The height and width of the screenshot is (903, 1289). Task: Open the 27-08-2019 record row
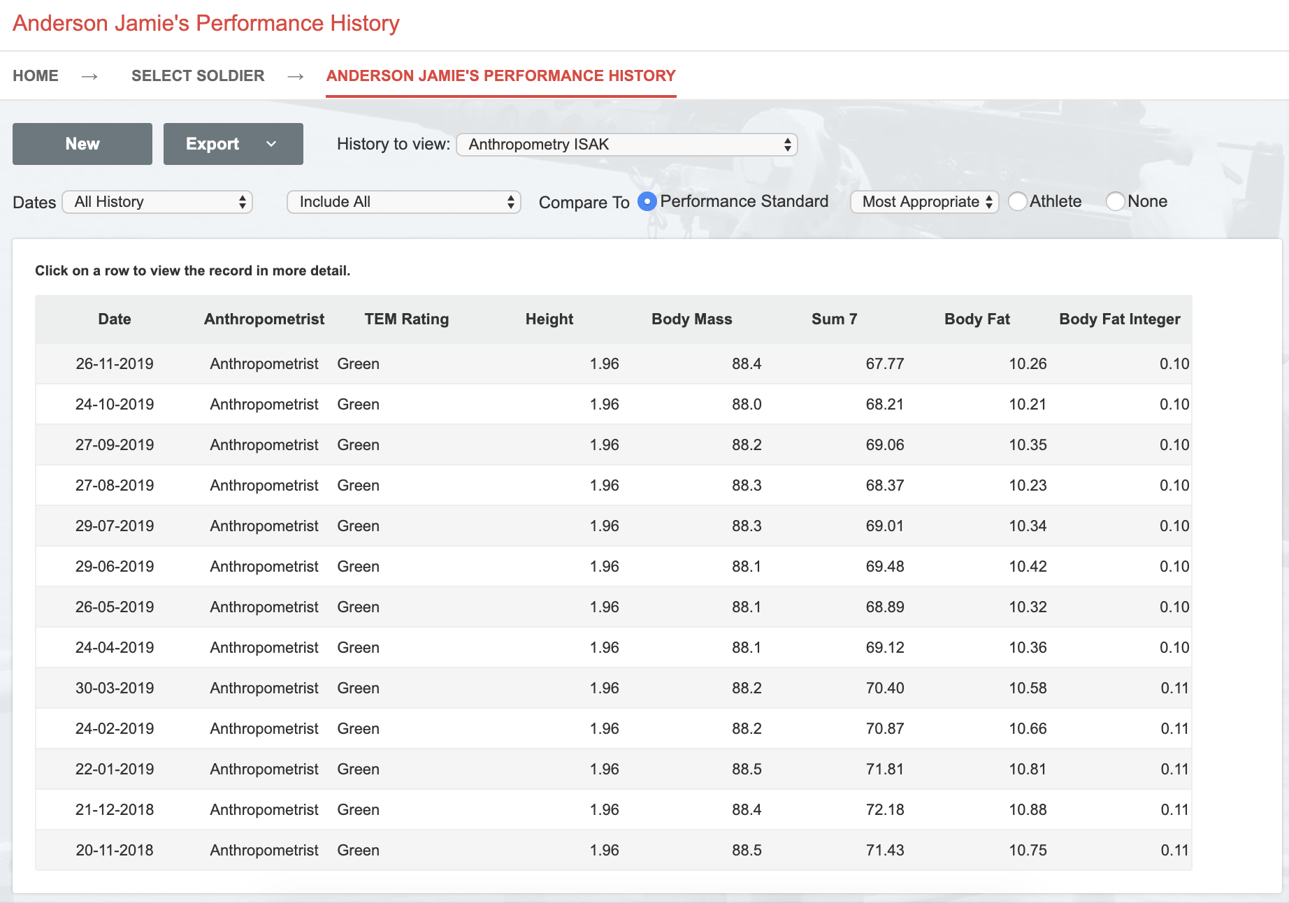[614, 486]
